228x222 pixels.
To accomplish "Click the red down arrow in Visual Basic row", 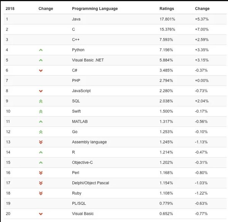I will pyautogui.click(x=41, y=214).
